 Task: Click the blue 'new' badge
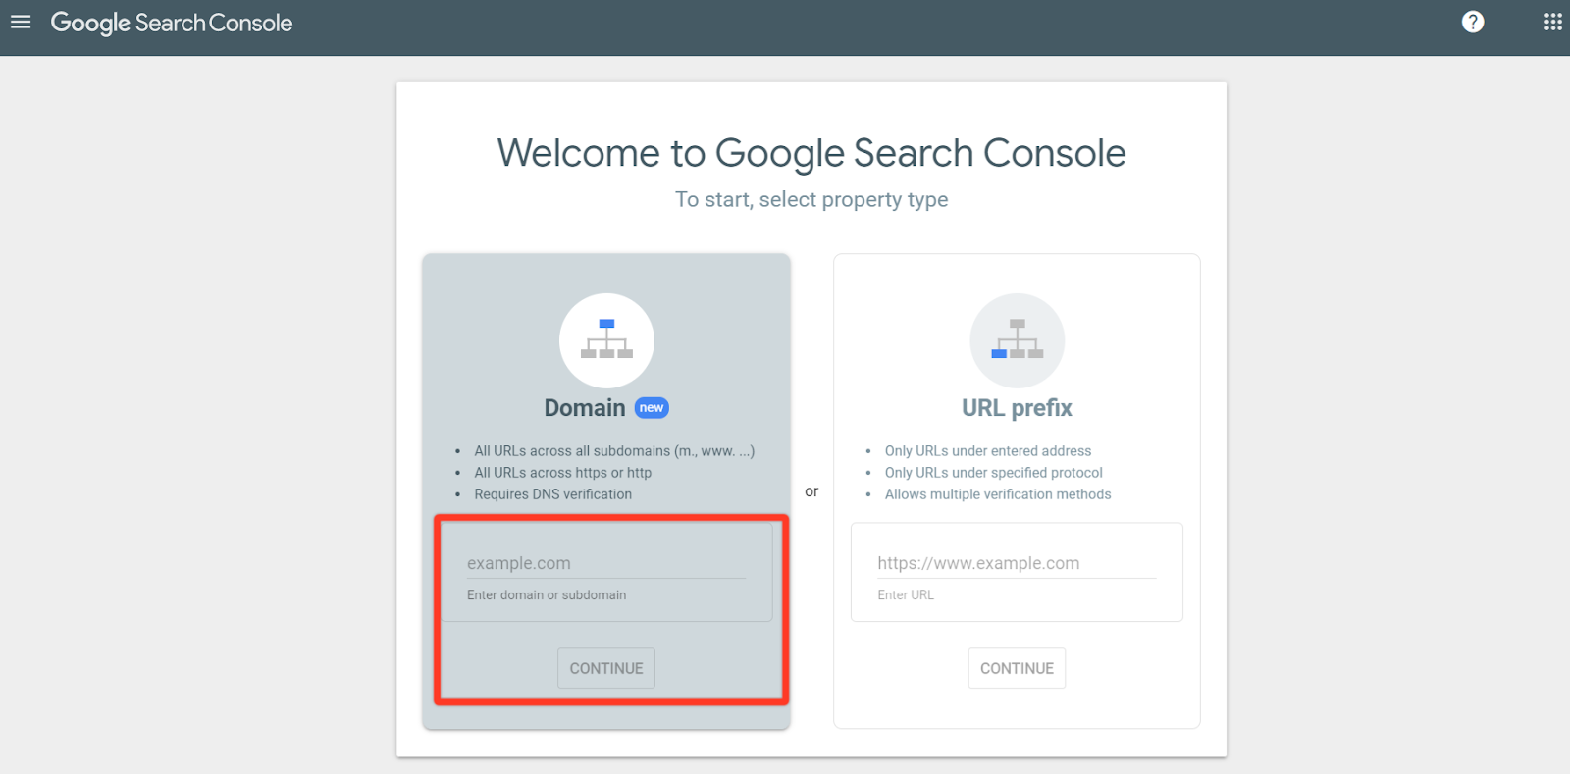[x=652, y=408]
